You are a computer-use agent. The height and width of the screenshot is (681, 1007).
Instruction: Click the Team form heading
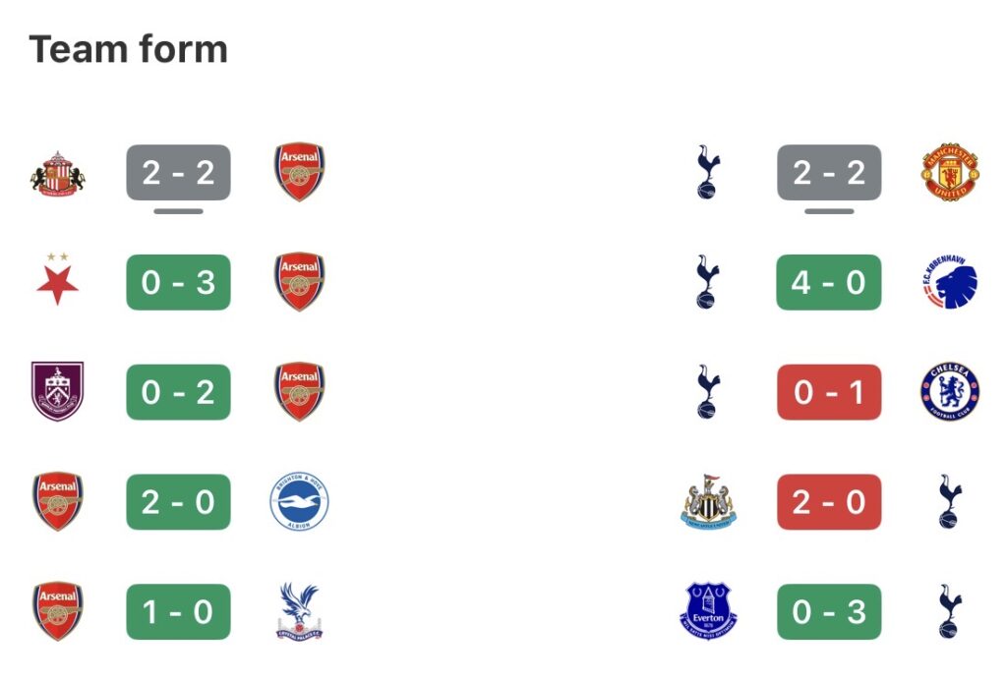click(129, 49)
